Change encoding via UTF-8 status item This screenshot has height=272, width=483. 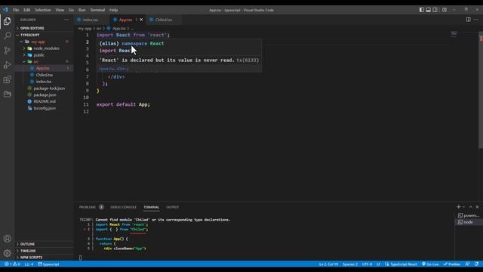367,264
